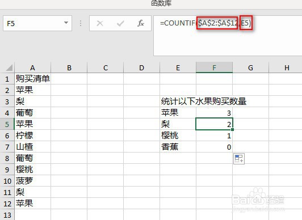Click cell A11 '梨'
302x220 pixels.
point(33,192)
